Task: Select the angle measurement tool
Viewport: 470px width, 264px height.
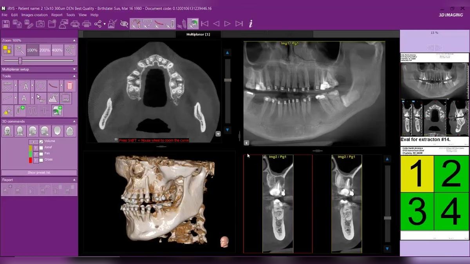Action: point(7,111)
